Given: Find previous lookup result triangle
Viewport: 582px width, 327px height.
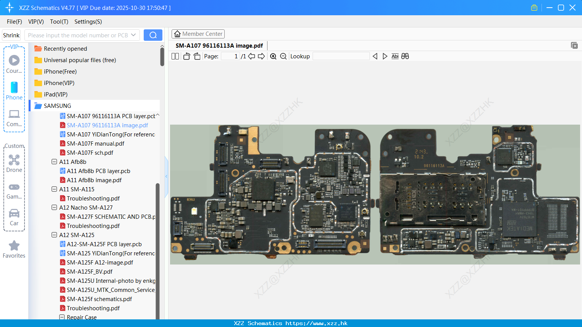Looking at the screenshot, I should 375,56.
